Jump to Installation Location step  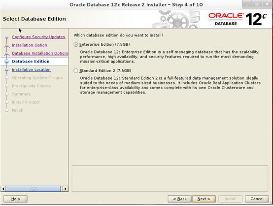click(x=31, y=70)
